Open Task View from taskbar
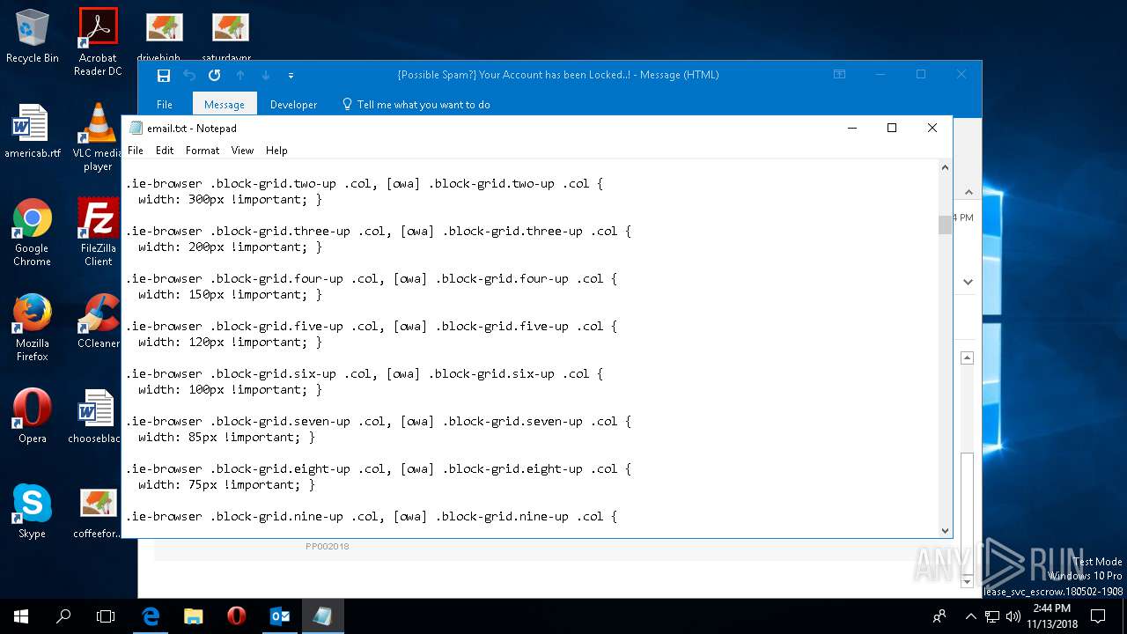The height and width of the screenshot is (634, 1127). click(106, 616)
